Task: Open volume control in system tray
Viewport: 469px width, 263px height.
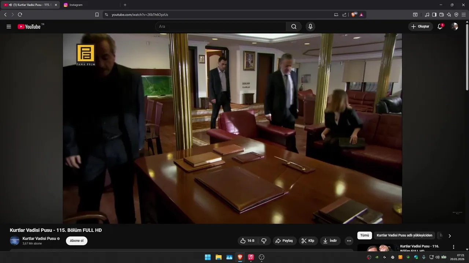Action: [x=437, y=257]
